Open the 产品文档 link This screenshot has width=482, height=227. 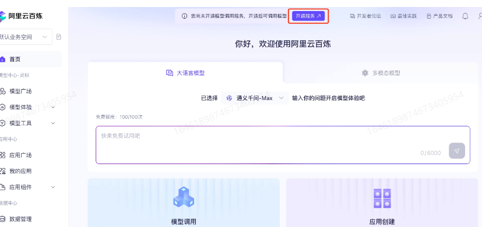(439, 16)
